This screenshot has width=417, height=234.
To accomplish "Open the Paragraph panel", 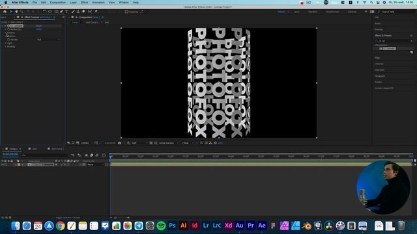I will (x=380, y=76).
